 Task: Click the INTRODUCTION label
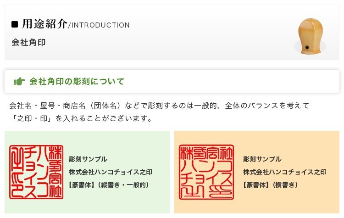click(x=100, y=25)
